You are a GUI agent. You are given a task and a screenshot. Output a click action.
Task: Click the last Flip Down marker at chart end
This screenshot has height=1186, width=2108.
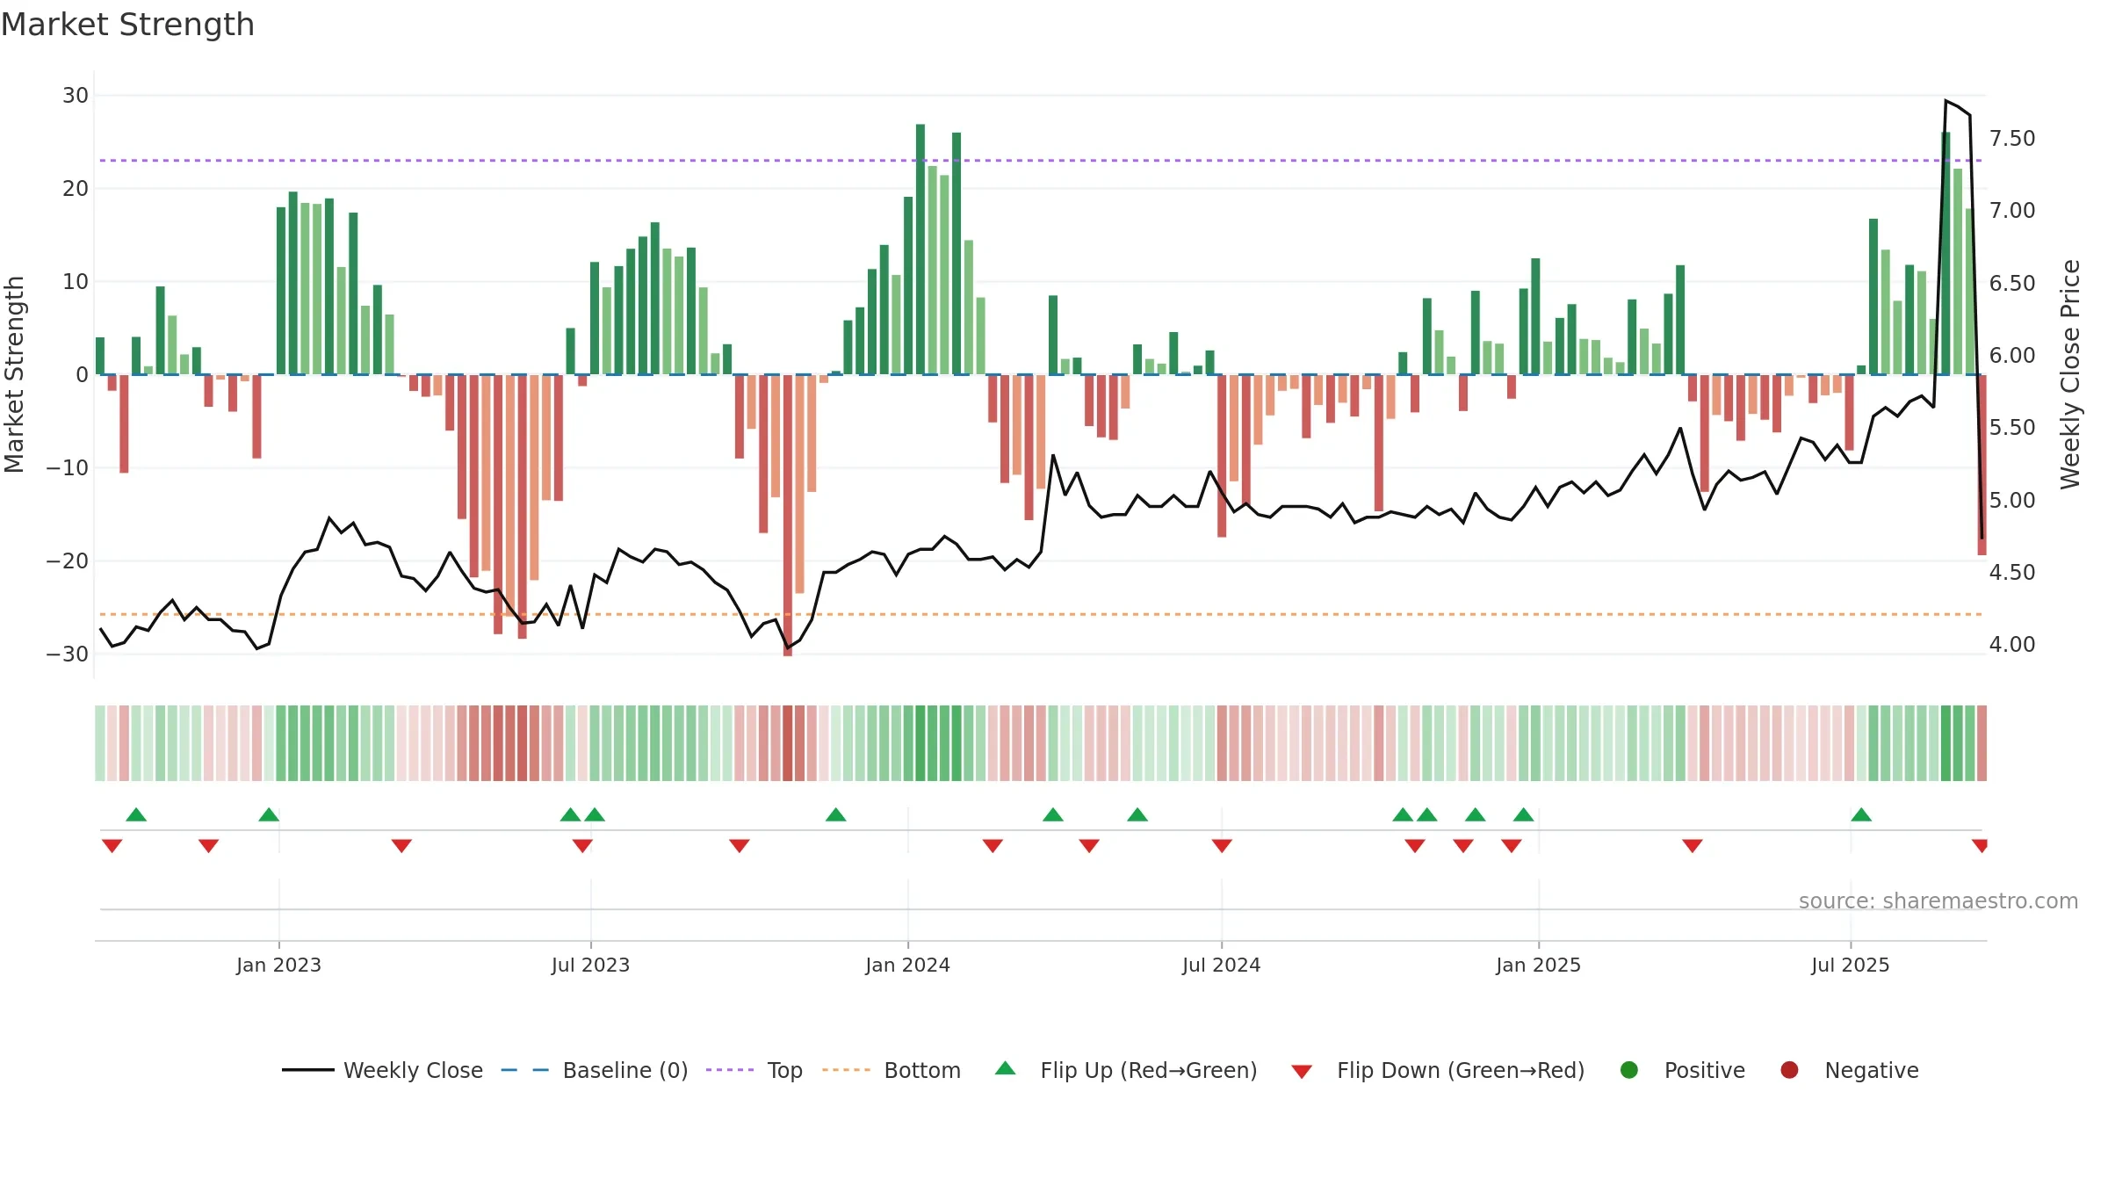tap(1980, 846)
